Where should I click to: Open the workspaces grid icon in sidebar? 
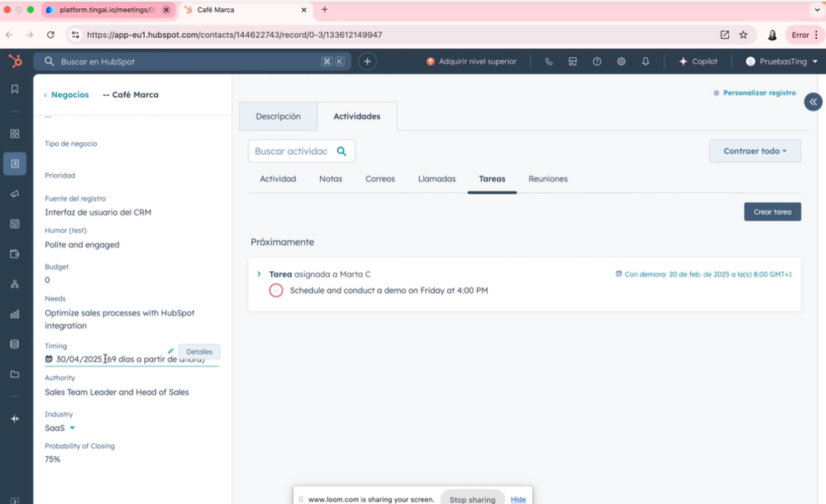(15, 134)
